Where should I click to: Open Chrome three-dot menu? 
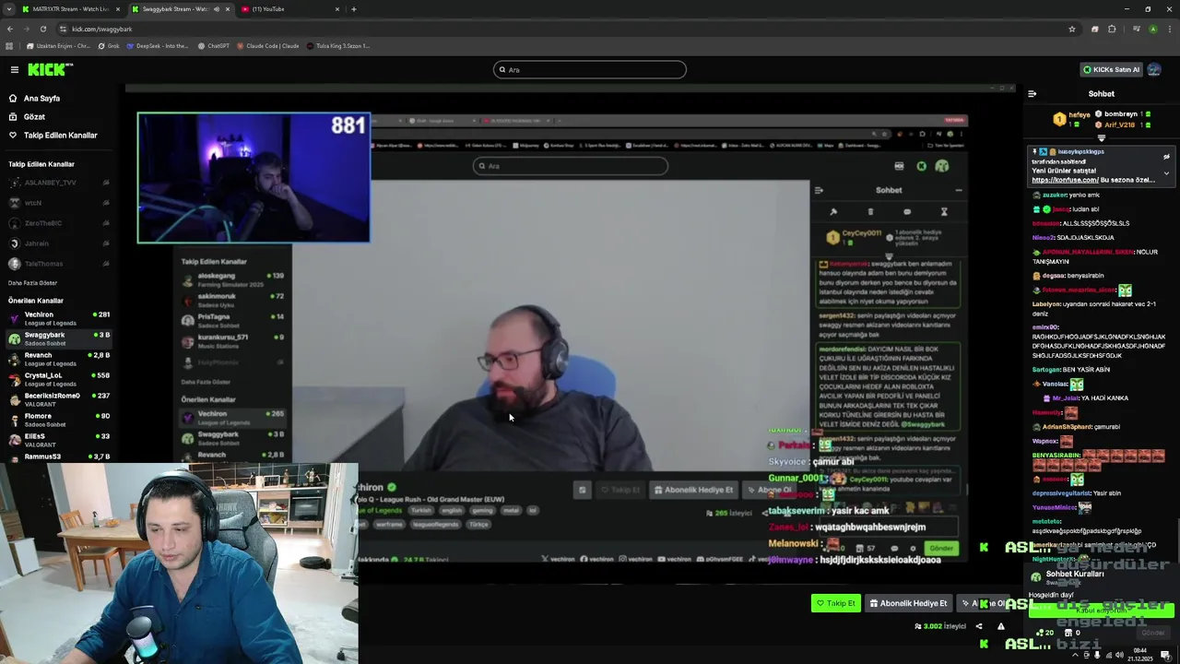[x=1169, y=29]
